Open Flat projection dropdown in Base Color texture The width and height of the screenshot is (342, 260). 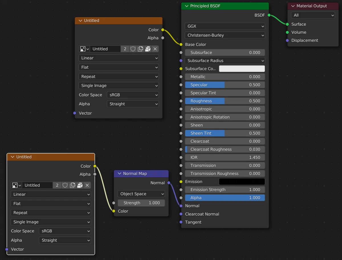tap(119, 68)
